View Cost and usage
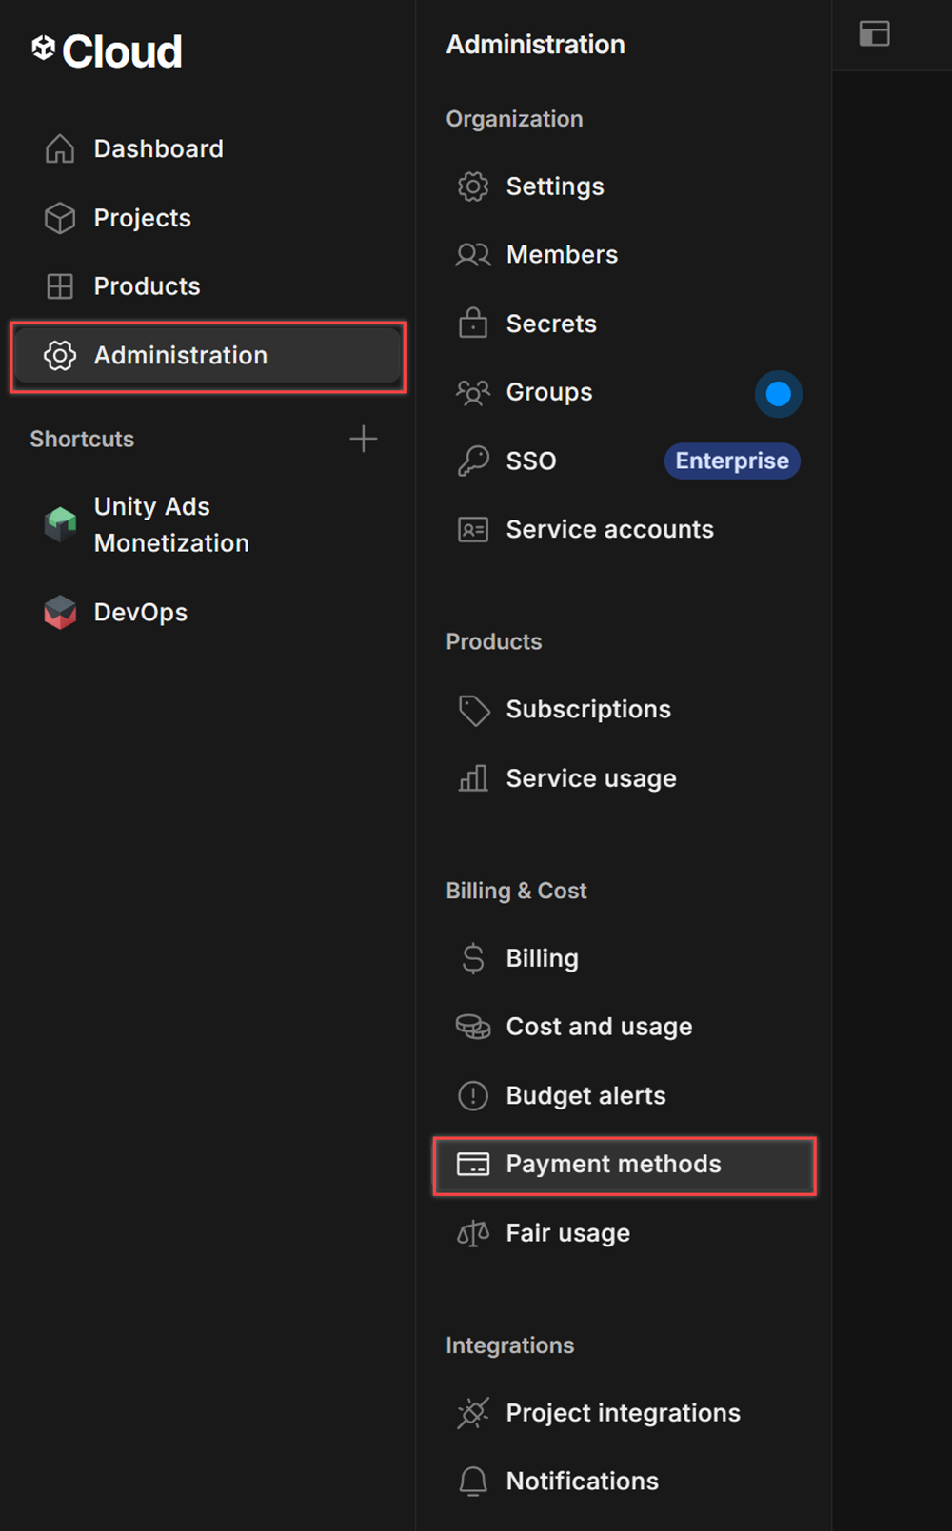The width and height of the screenshot is (952, 1531). (625, 1027)
